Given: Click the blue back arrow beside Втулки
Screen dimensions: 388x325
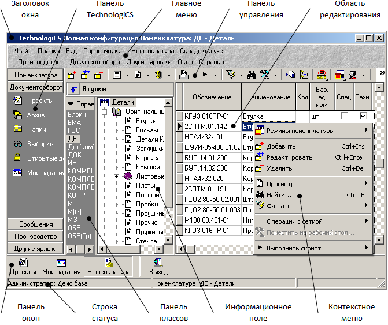Looking at the screenshot, I should (73, 90).
